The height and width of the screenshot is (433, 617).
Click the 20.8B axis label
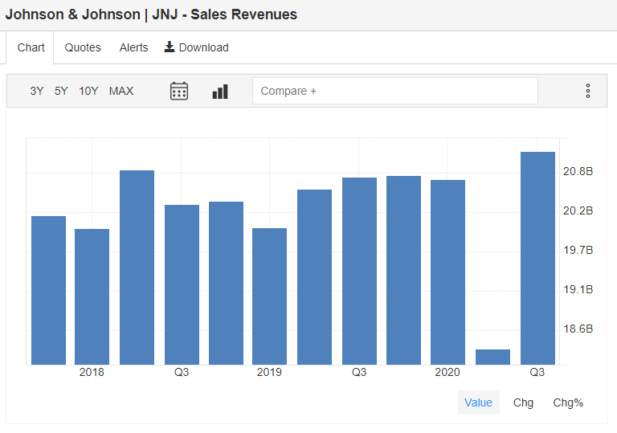coord(578,171)
